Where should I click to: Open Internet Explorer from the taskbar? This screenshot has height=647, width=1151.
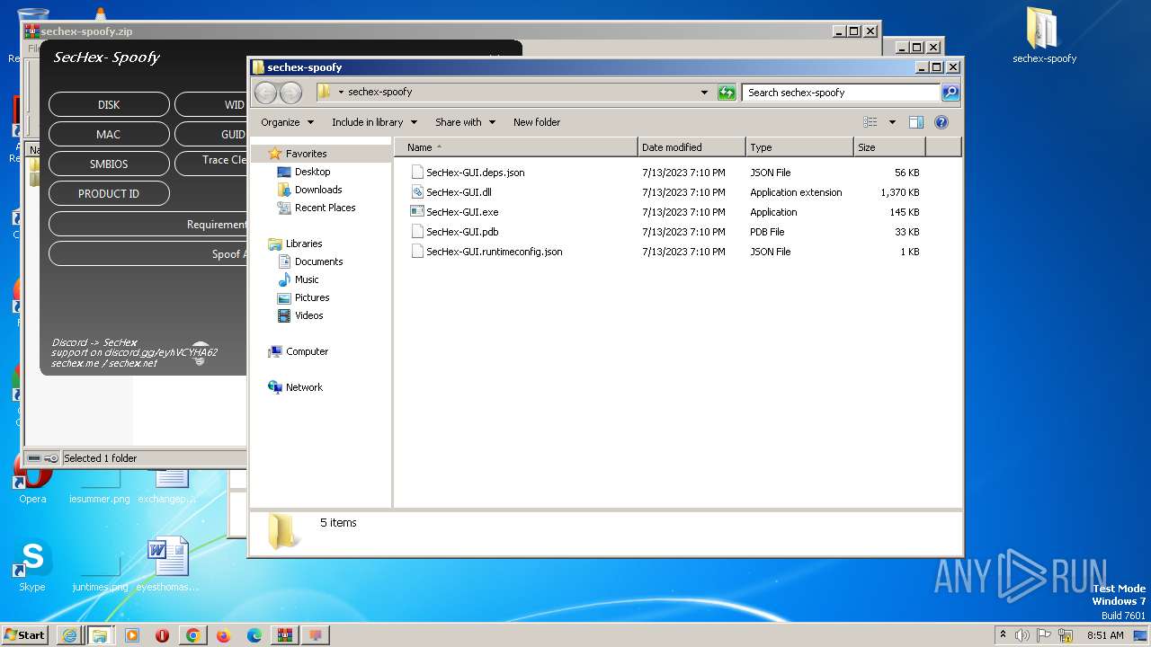(69, 635)
